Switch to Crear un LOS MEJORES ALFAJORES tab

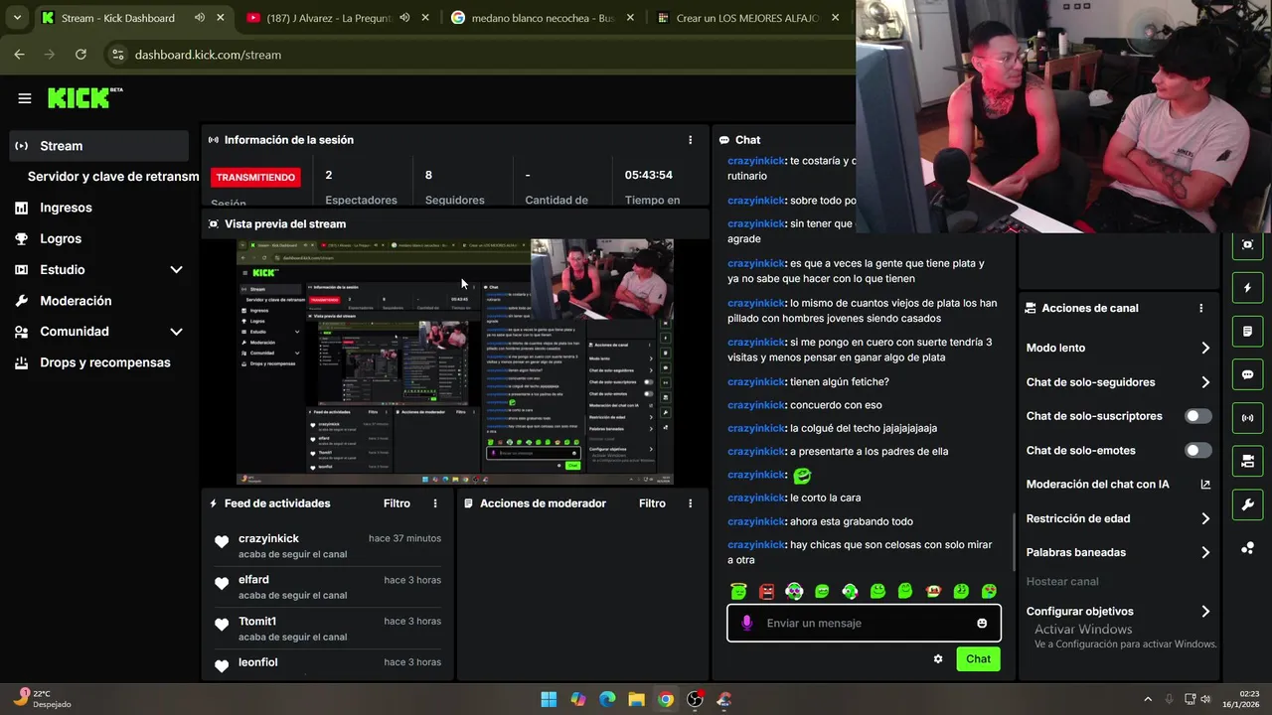click(x=747, y=18)
